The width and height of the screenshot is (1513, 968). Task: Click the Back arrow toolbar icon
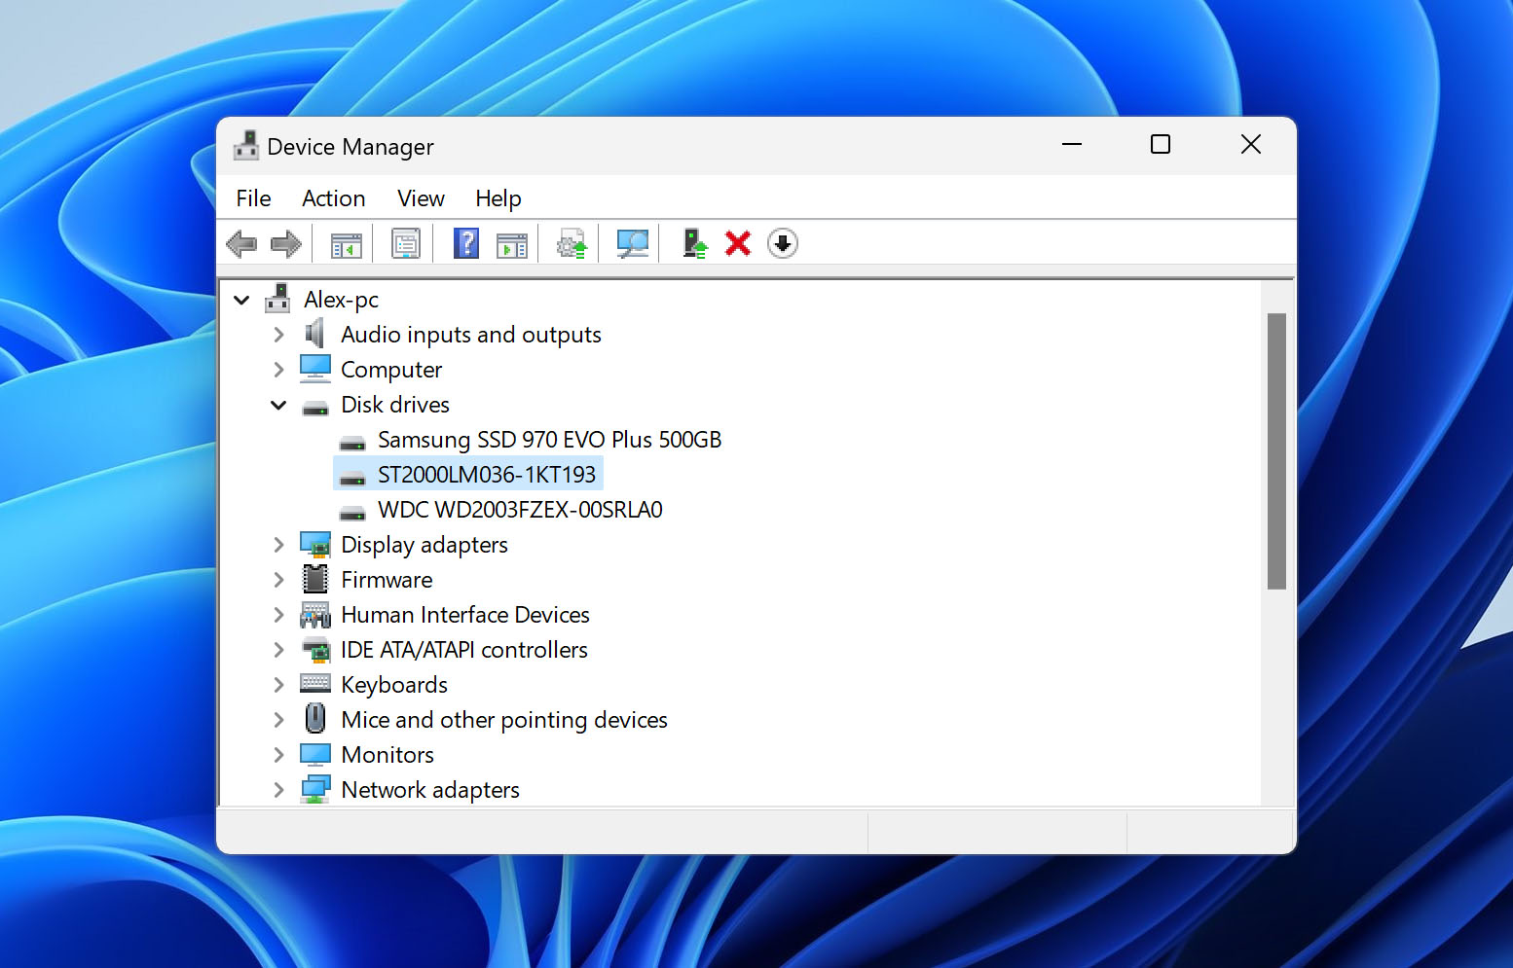[x=241, y=243]
